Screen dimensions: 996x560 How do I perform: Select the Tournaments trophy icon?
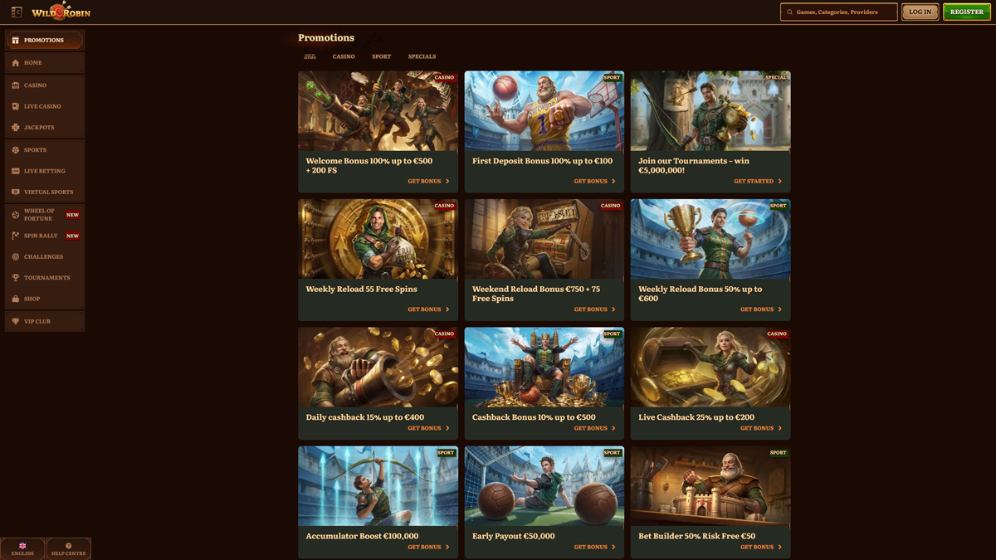pyautogui.click(x=16, y=278)
